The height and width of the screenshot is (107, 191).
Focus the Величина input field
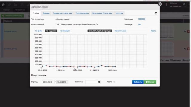93,82
